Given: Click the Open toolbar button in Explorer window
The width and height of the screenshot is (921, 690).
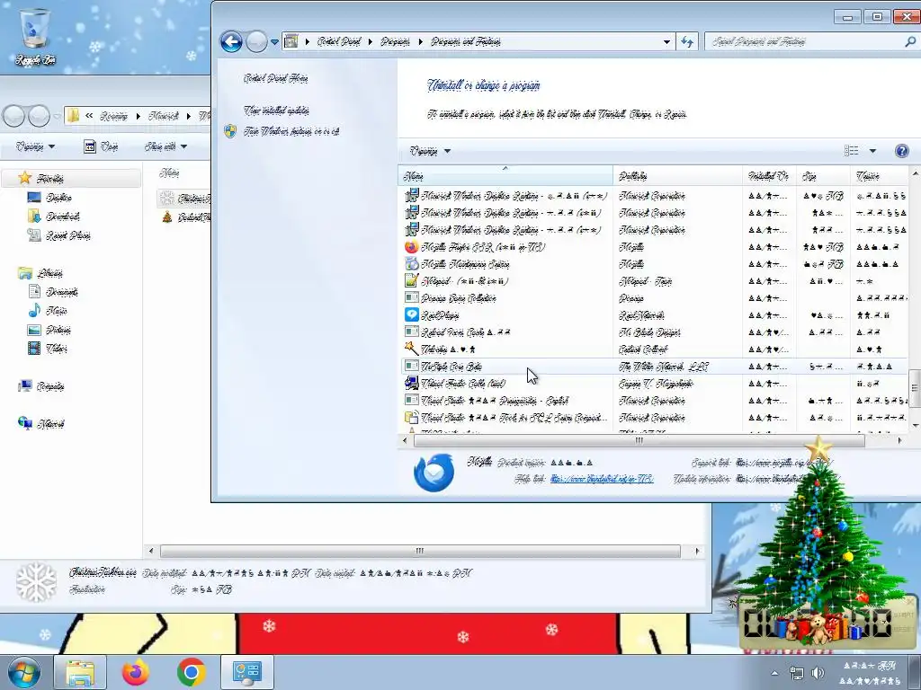Looking at the screenshot, I should coord(101,146).
